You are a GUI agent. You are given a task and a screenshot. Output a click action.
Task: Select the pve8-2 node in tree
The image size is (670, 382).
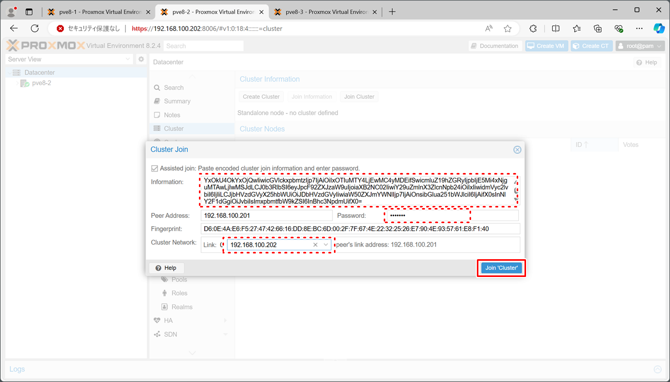click(41, 83)
